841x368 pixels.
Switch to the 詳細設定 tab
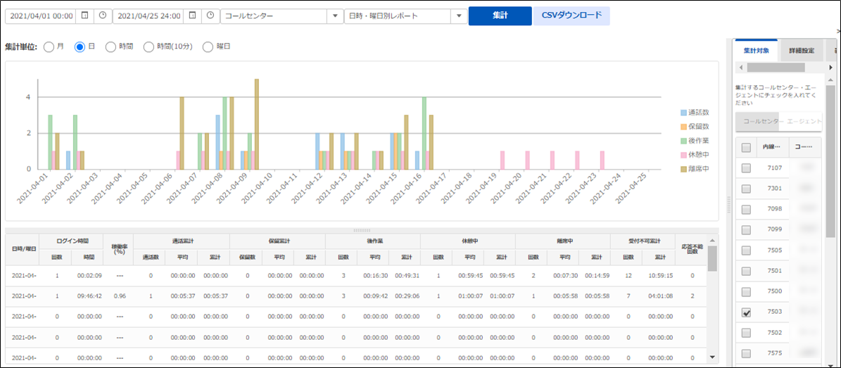pos(802,51)
